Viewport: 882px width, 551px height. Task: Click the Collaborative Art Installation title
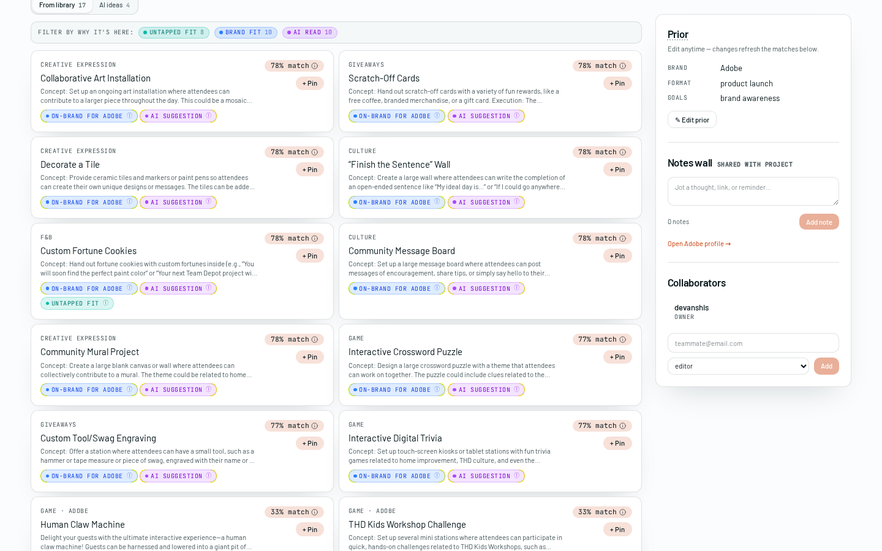pyautogui.click(x=96, y=78)
